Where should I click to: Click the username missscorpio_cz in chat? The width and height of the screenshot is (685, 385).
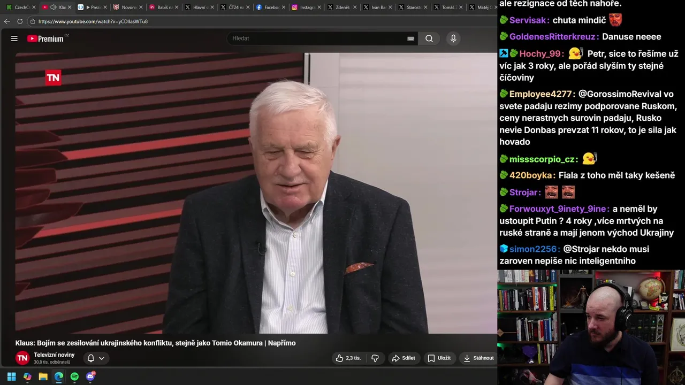542,159
